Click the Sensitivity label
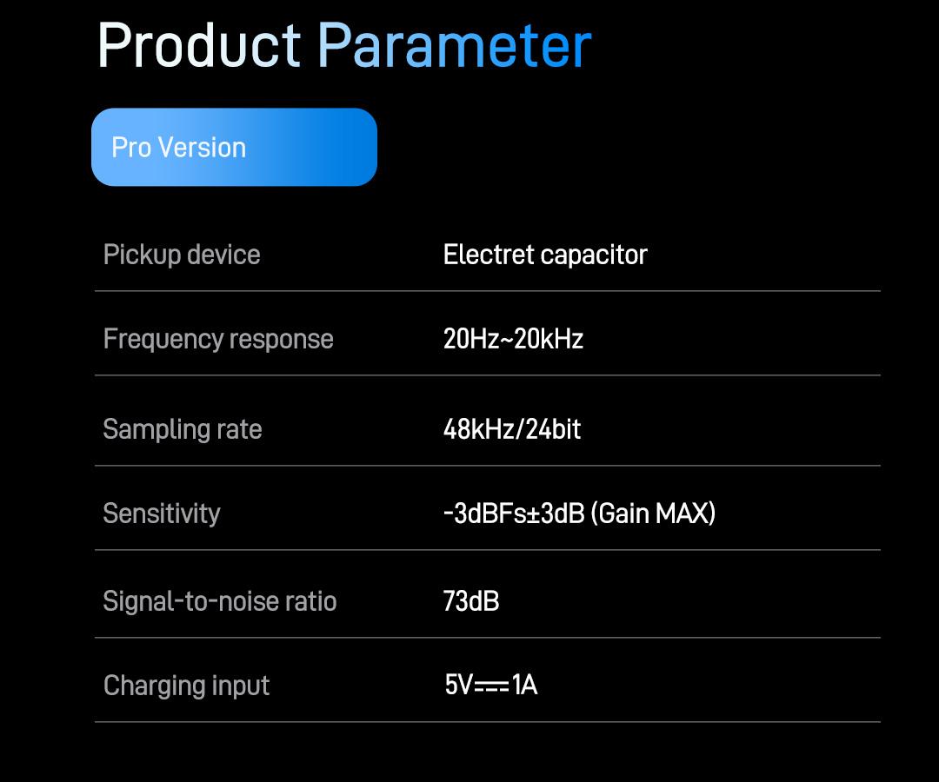This screenshot has height=782, width=939. click(162, 514)
